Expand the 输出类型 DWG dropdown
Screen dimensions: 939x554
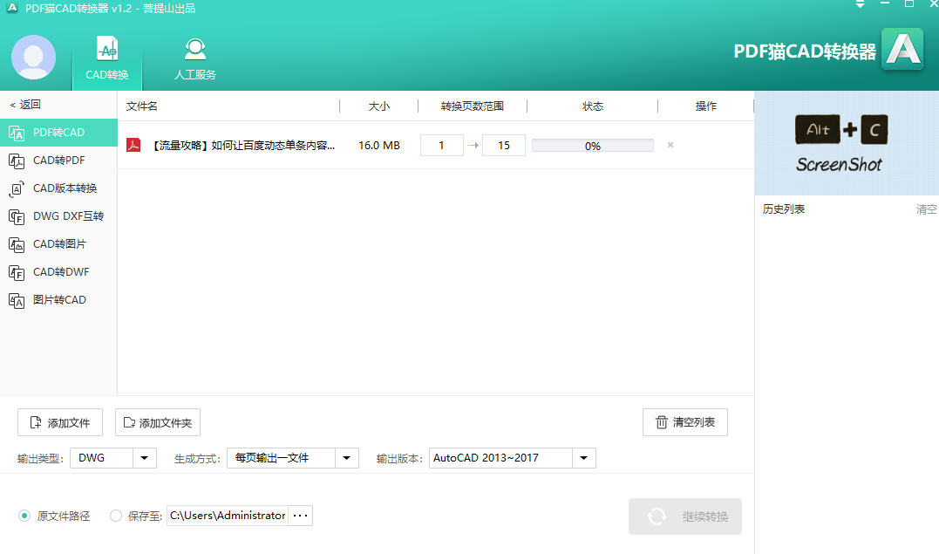pos(145,458)
